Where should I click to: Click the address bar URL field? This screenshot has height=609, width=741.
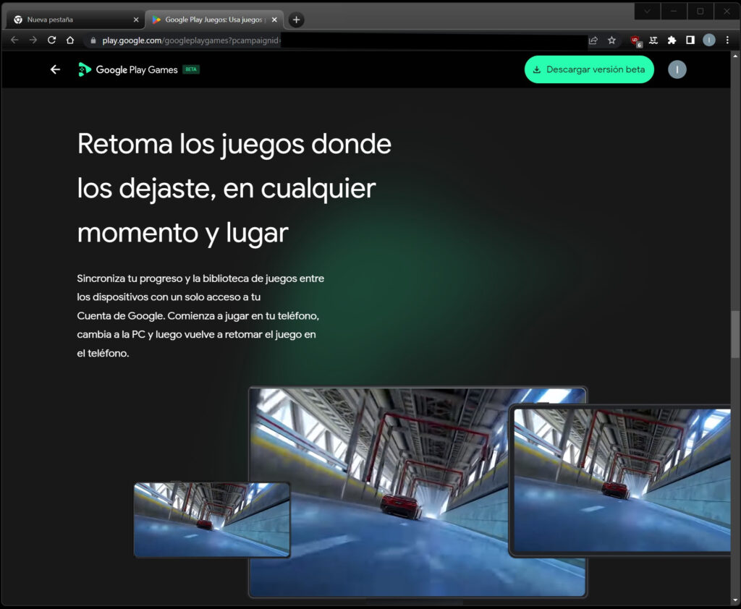pos(326,41)
